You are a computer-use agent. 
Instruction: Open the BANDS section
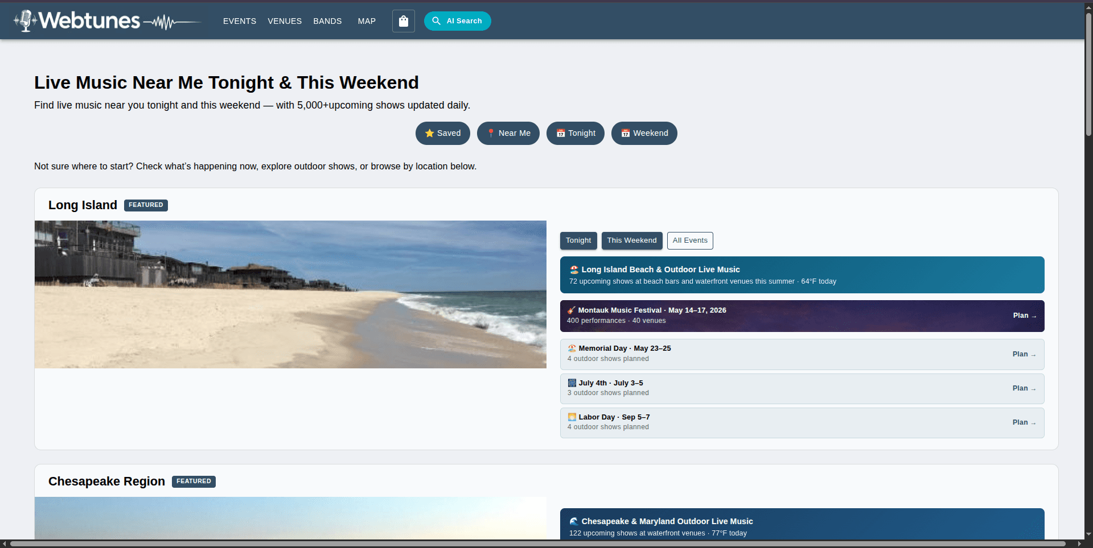click(327, 21)
